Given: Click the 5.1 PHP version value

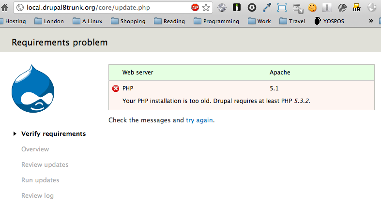Looking at the screenshot, I should [x=274, y=88].
